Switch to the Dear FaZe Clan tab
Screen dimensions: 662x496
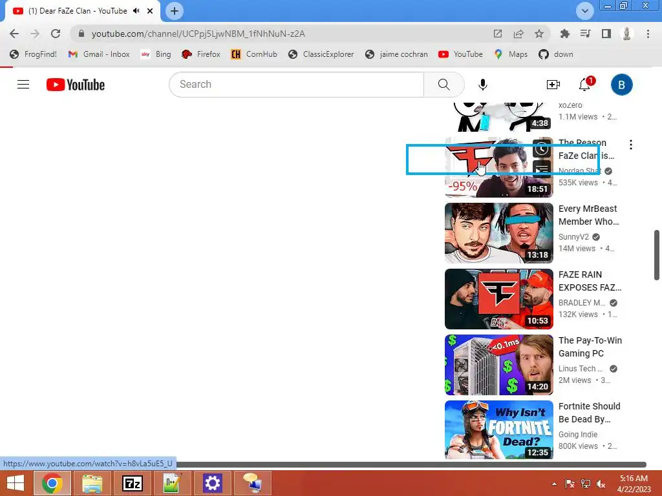click(x=78, y=11)
